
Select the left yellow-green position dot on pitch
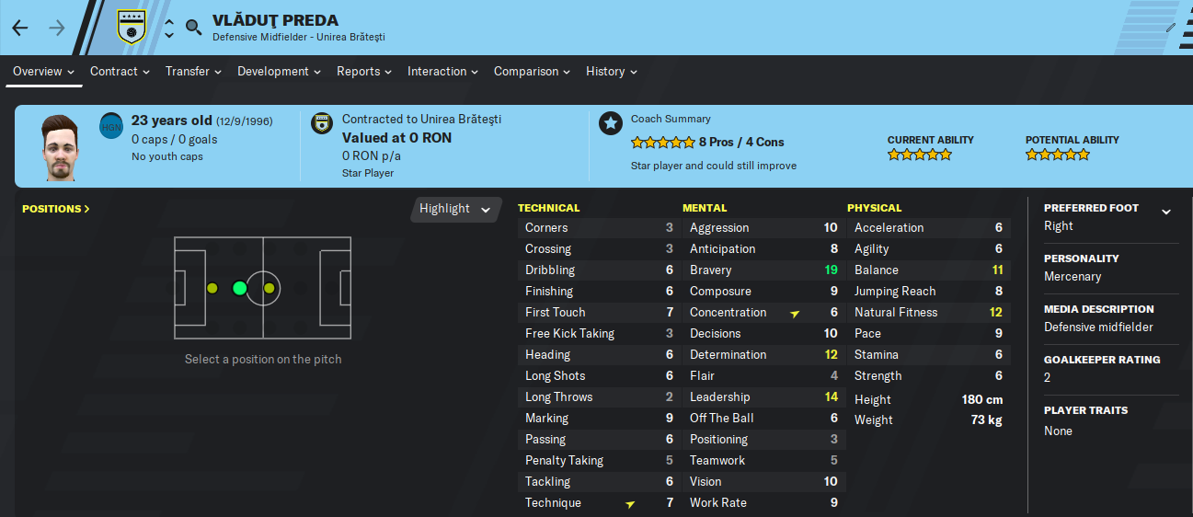click(212, 288)
